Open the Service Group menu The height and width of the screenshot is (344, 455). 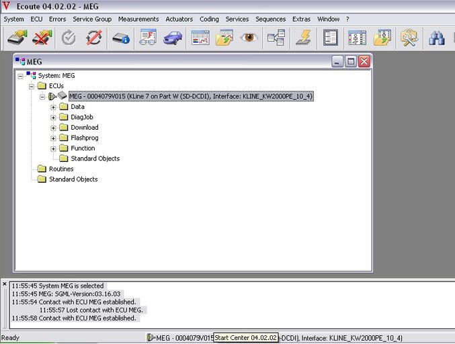point(92,19)
